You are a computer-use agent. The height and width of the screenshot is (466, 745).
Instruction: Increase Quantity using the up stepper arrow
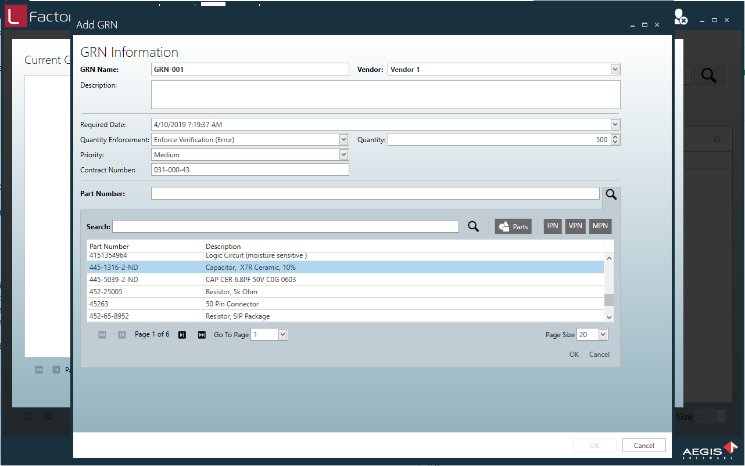pyautogui.click(x=615, y=137)
